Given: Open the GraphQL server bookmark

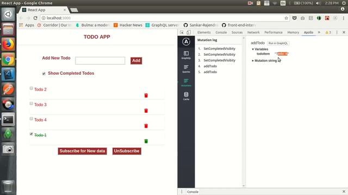Looking at the screenshot, I should coord(162,25).
